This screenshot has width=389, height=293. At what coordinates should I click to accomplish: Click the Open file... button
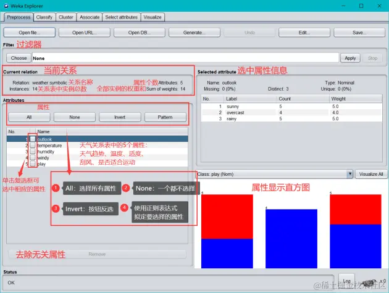tap(29, 33)
